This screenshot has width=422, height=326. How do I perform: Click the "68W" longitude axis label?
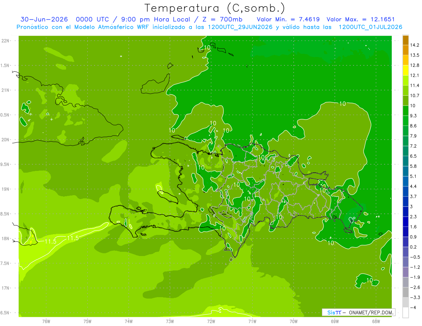coord(376,321)
